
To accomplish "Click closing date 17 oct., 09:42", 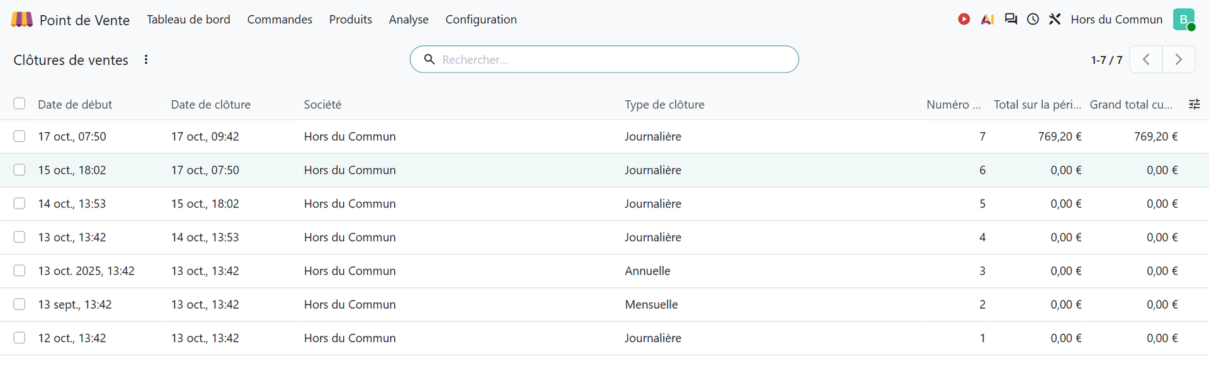I will pos(205,137).
